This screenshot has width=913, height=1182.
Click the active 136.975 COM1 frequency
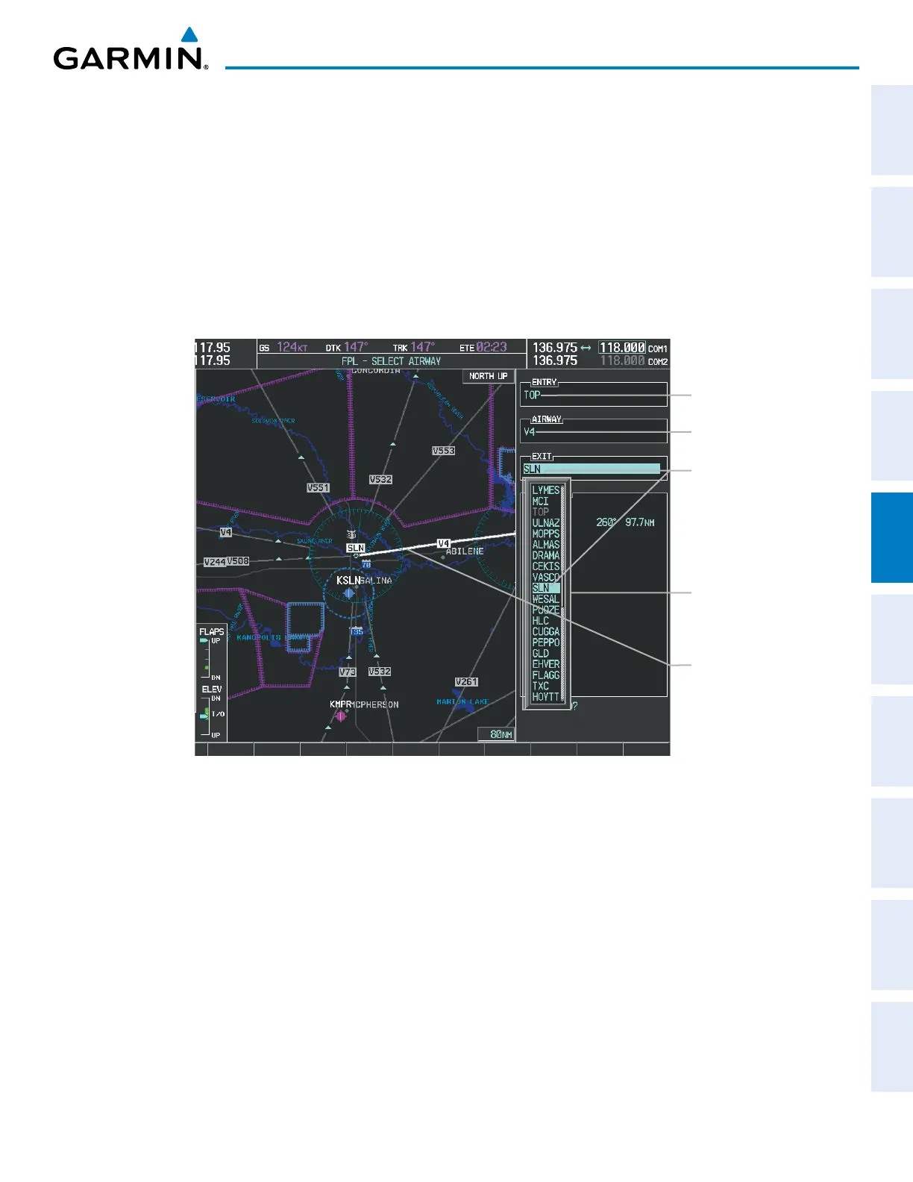(554, 348)
